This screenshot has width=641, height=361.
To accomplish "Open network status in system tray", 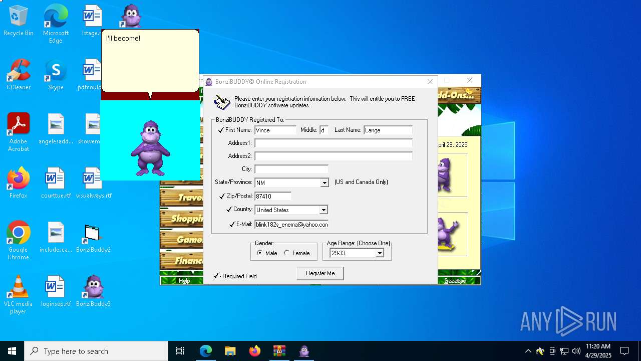I will [564, 351].
